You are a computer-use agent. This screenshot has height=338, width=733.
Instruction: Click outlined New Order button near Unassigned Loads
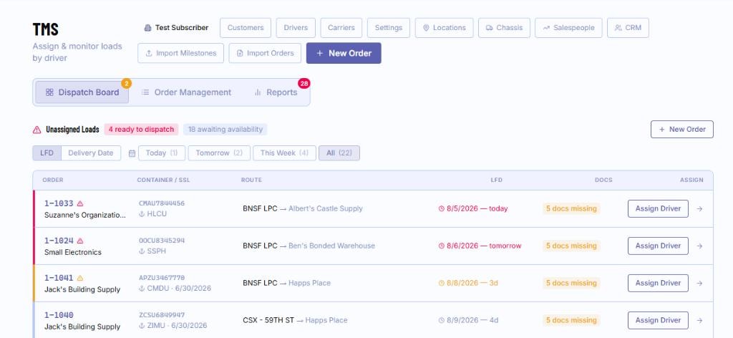pos(682,130)
